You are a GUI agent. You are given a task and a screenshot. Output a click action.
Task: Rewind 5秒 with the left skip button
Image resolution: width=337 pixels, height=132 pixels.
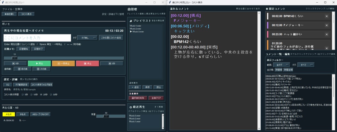[15, 64]
